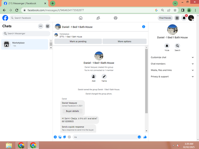The width and height of the screenshot is (199, 149).
Task: Open the Groups icon in top navigation
Action: [115, 18]
